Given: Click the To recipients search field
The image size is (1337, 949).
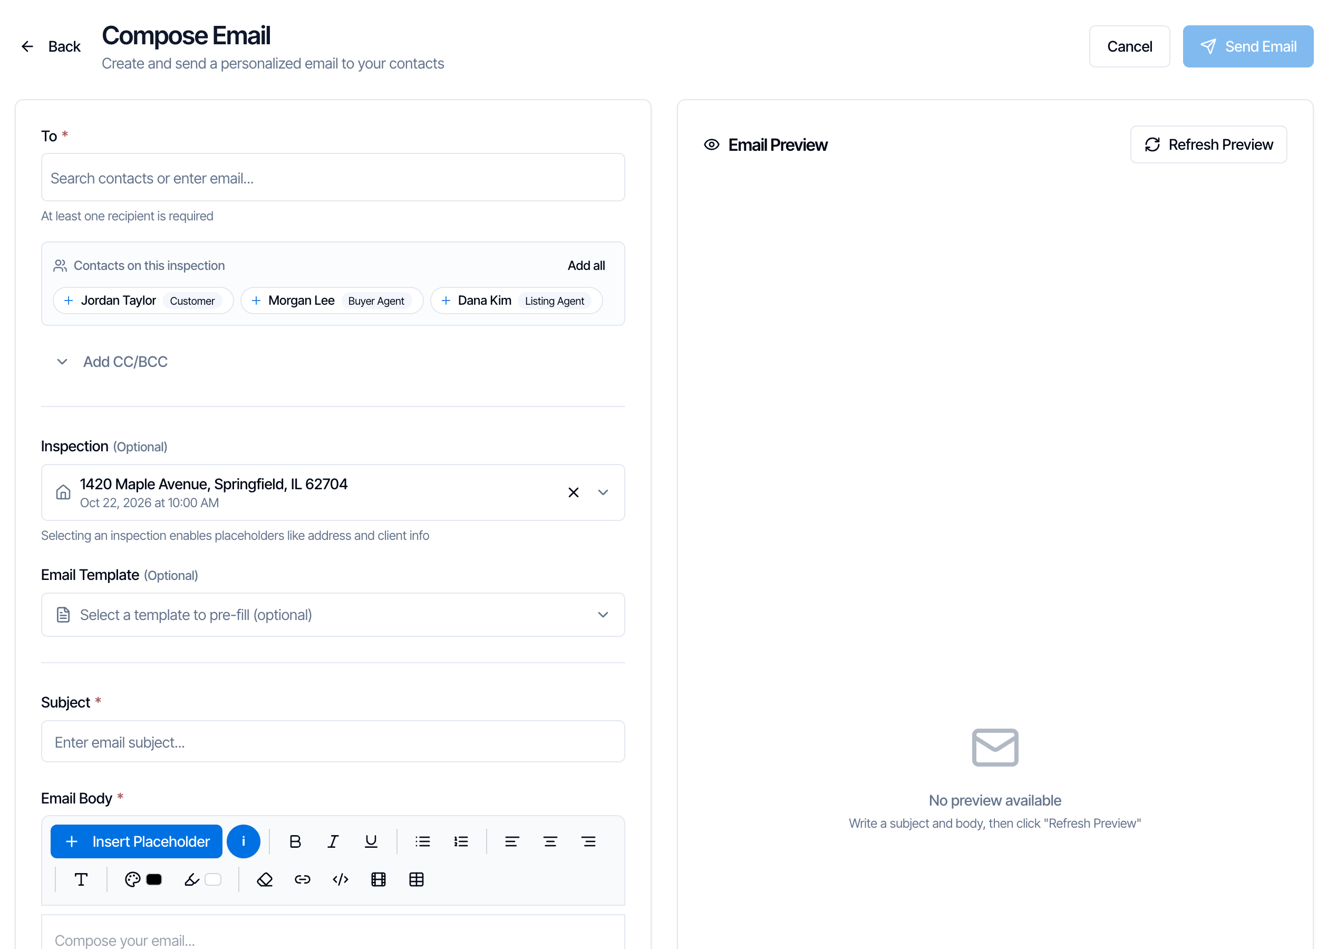Looking at the screenshot, I should coord(333,178).
